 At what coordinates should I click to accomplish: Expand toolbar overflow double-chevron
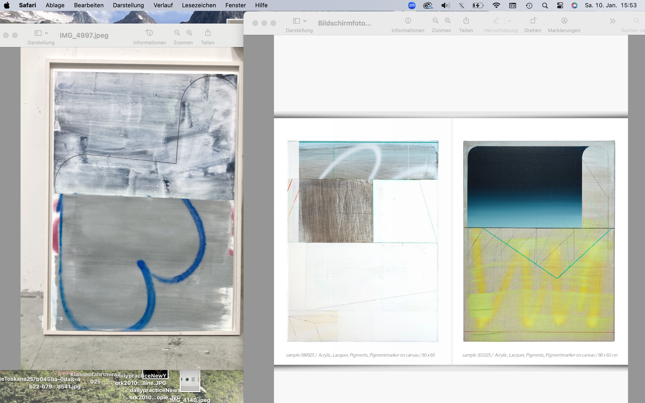point(612,21)
